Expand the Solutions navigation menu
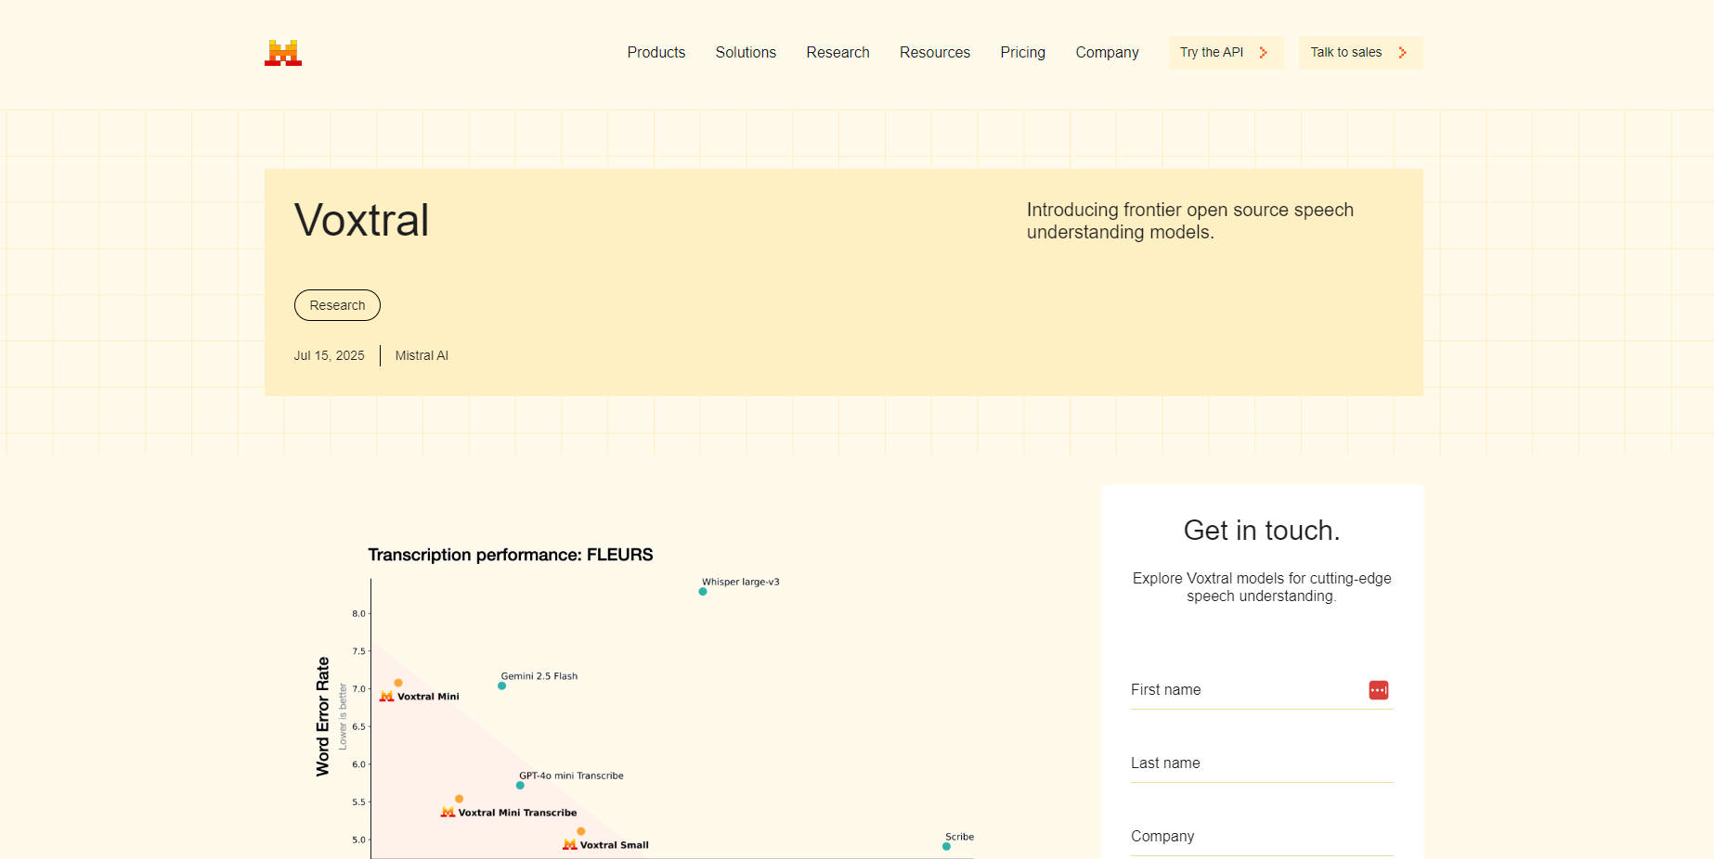This screenshot has width=1714, height=859. pyautogui.click(x=745, y=53)
